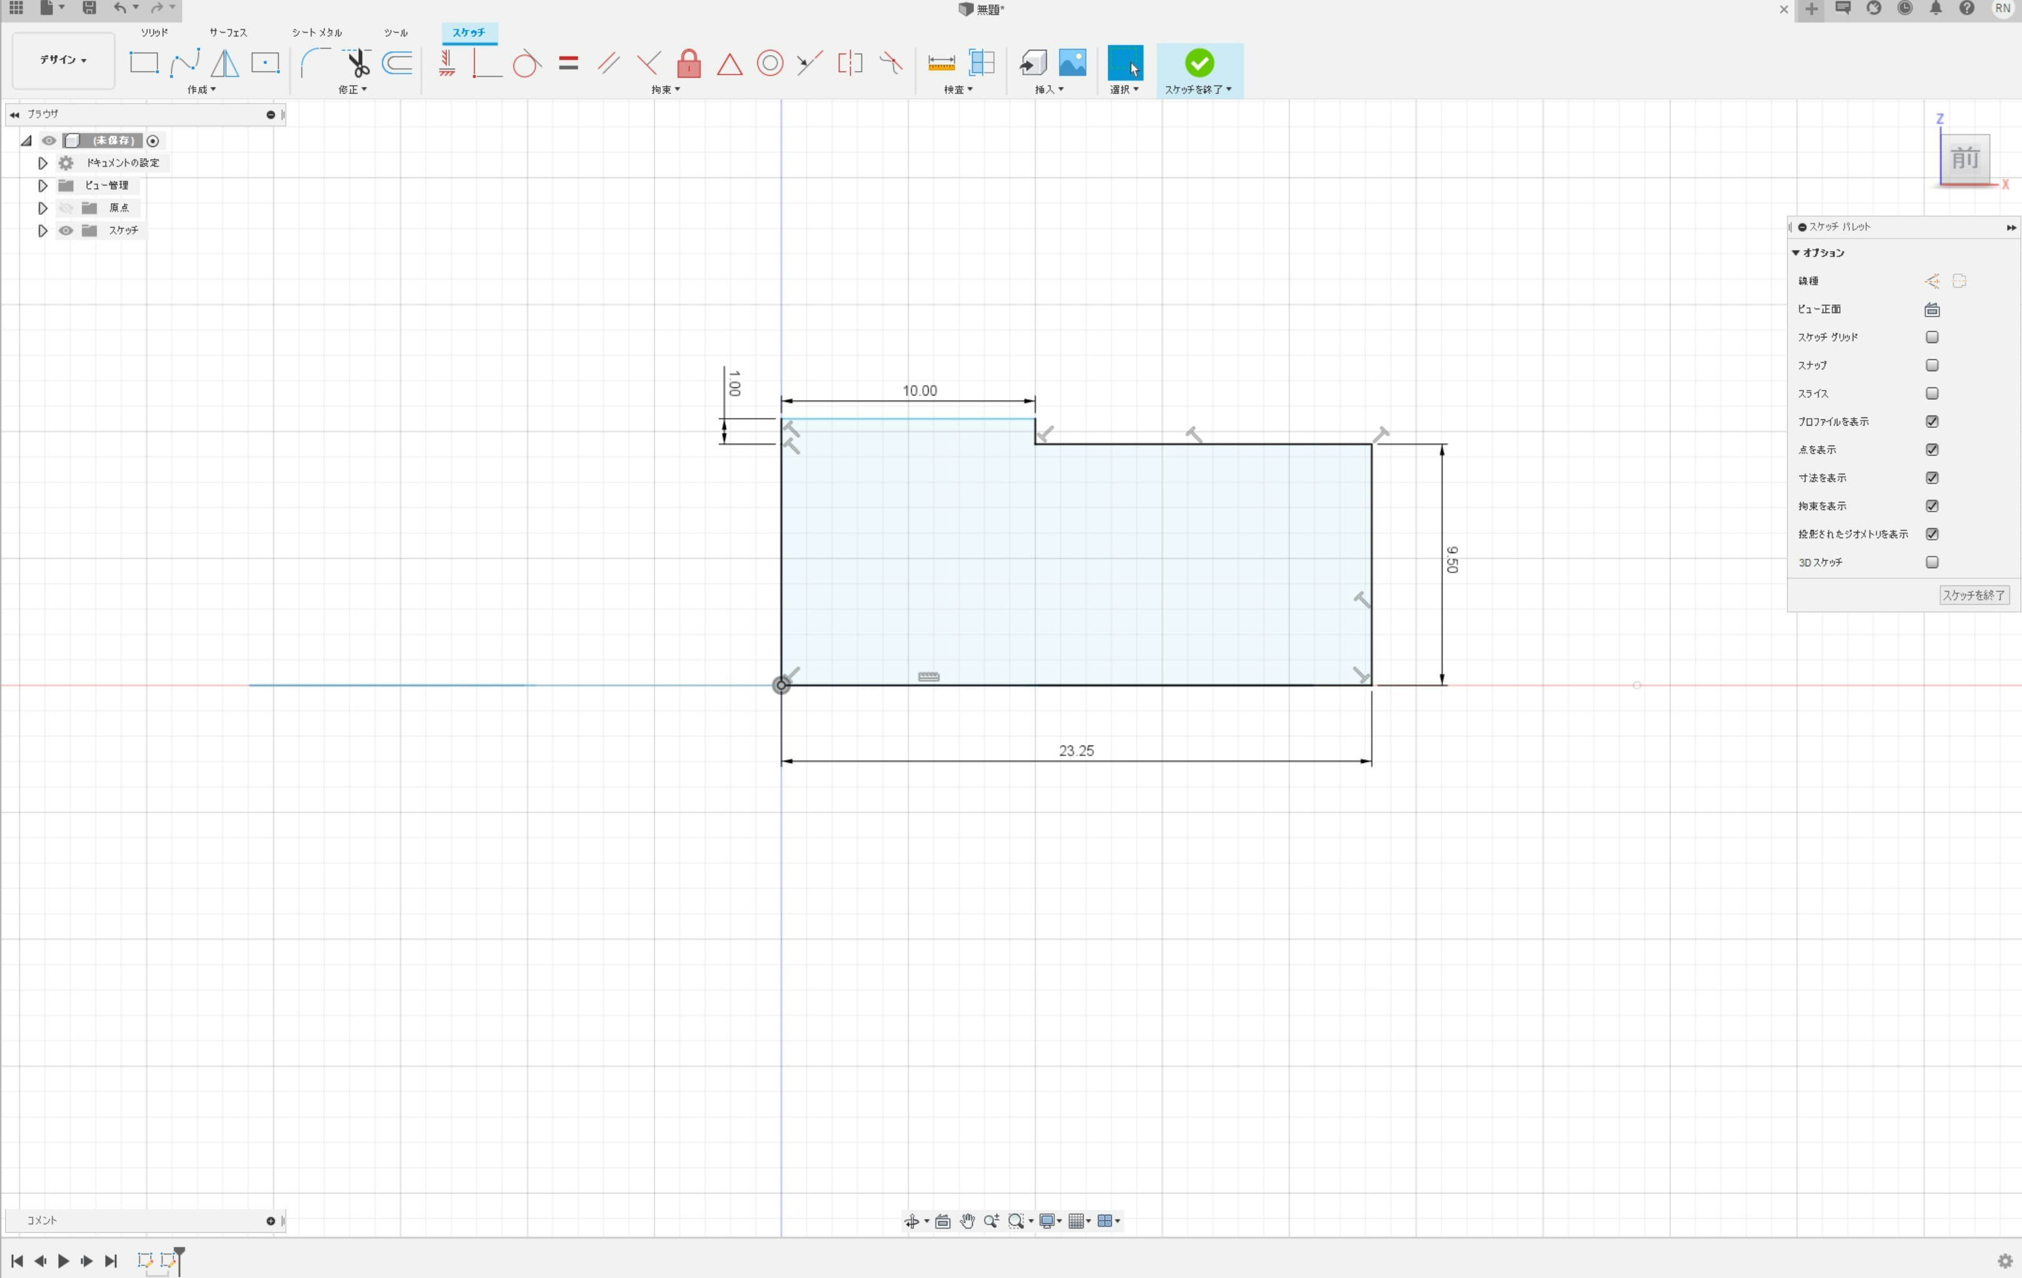Uncheck 寸法を表示 option

[1931, 477]
